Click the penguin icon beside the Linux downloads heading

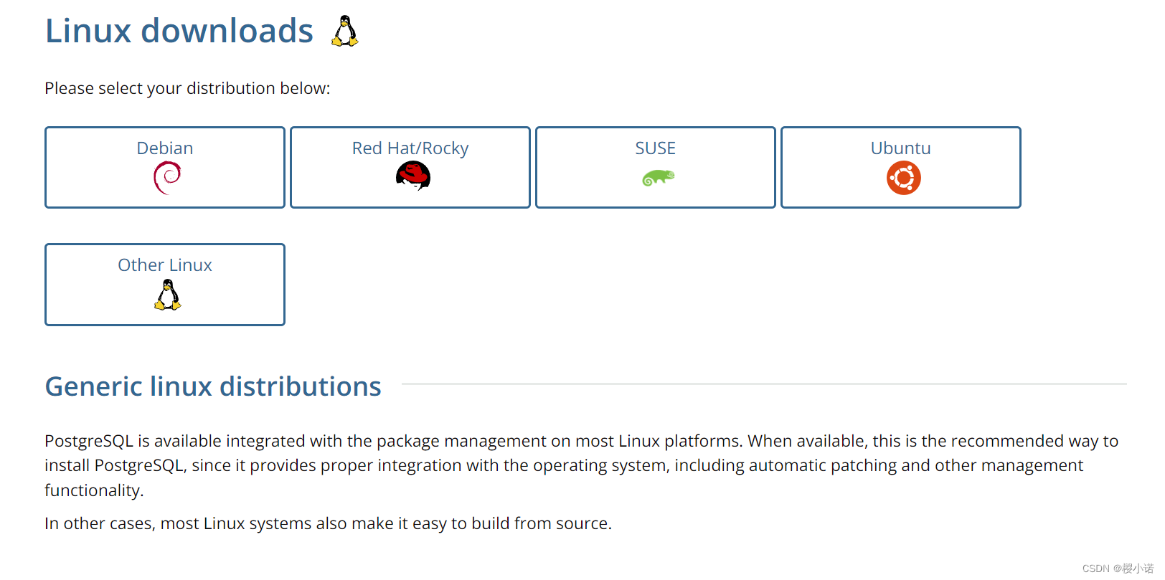click(x=344, y=32)
